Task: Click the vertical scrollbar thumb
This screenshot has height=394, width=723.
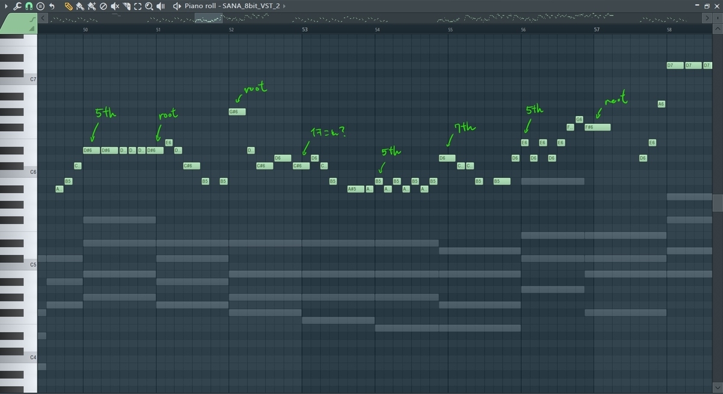Action: click(x=718, y=203)
